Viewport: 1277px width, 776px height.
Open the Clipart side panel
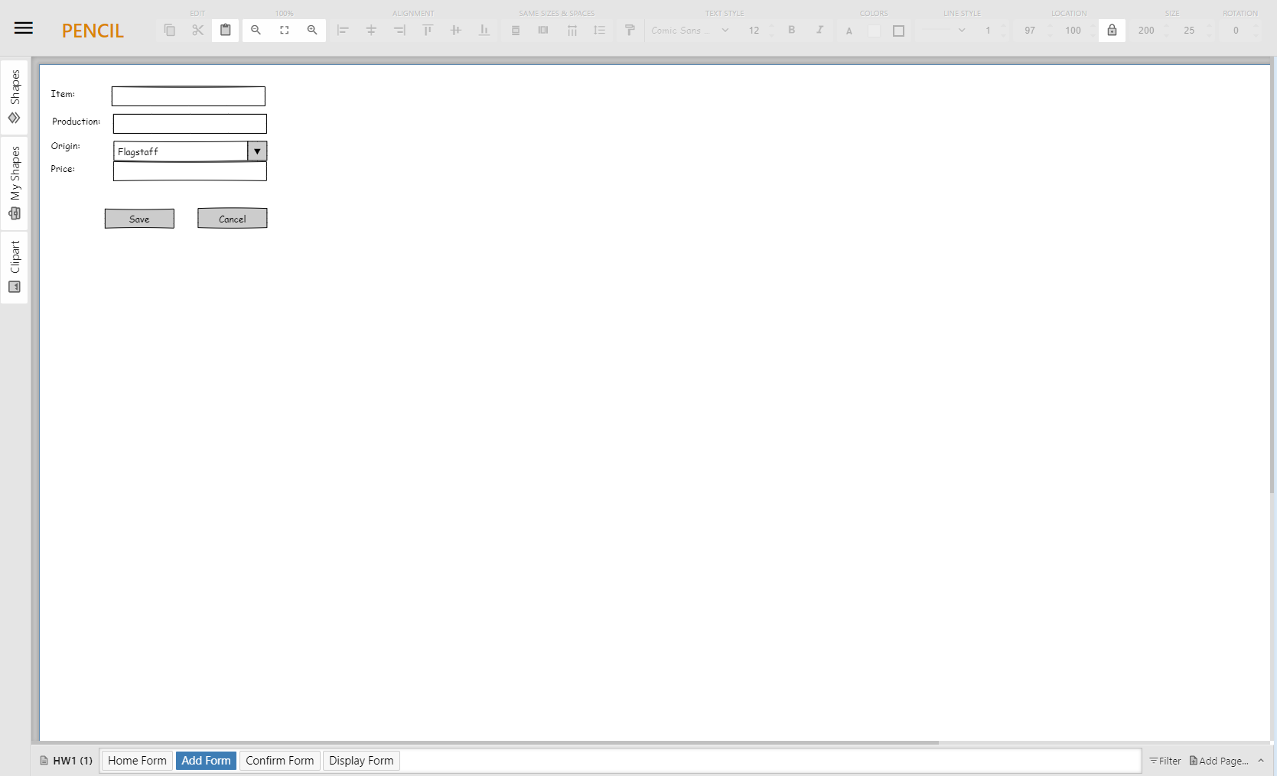pos(15,267)
